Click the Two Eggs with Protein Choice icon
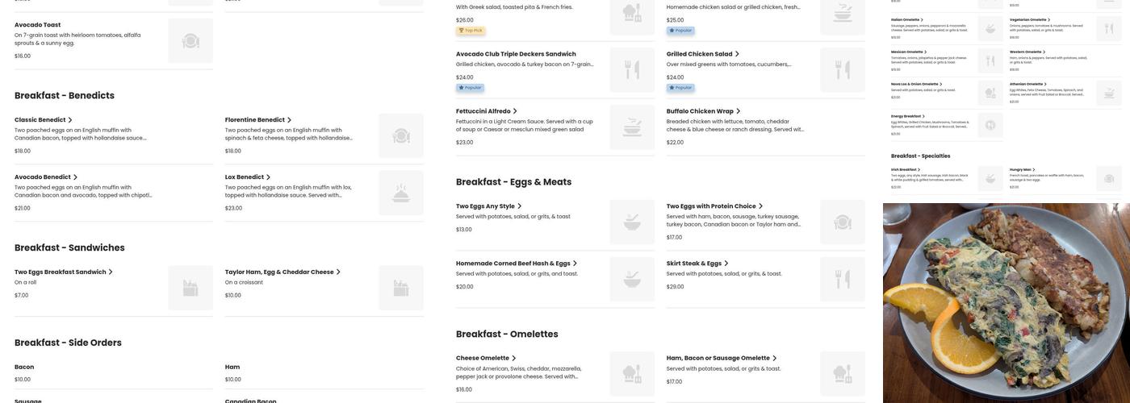This screenshot has height=403, width=1130. click(843, 222)
